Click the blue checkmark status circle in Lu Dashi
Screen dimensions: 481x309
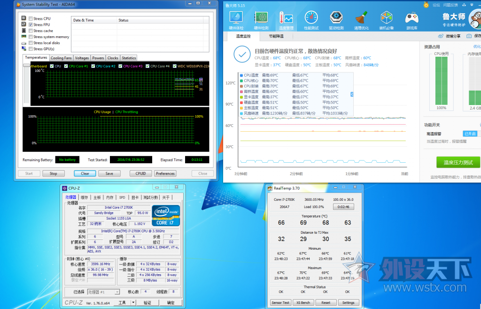tap(242, 54)
